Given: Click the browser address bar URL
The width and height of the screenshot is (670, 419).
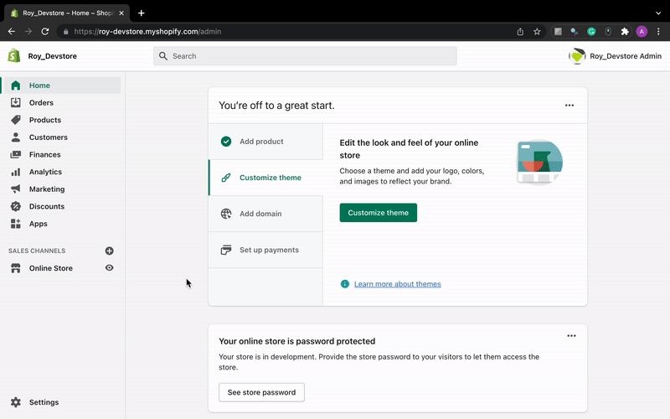Looking at the screenshot, I should click(148, 31).
